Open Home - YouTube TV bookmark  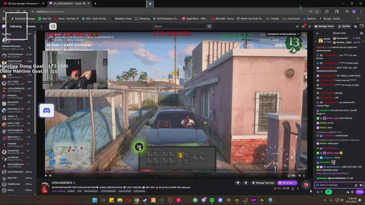66,19
